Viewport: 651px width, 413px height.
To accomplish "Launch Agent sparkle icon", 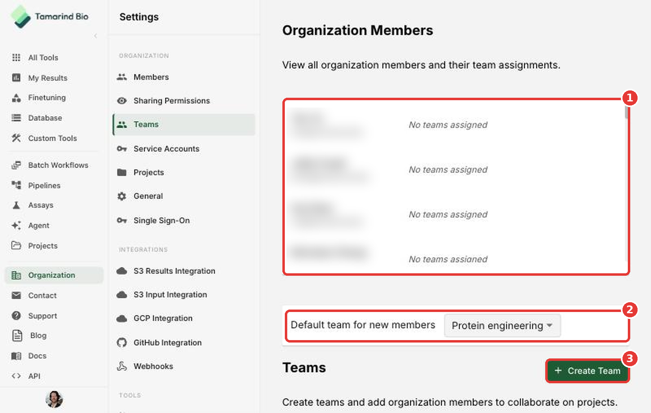I will [16, 225].
